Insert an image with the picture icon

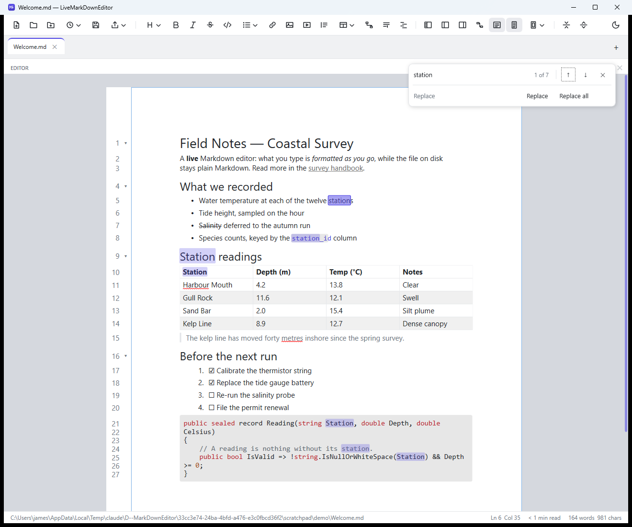(290, 25)
